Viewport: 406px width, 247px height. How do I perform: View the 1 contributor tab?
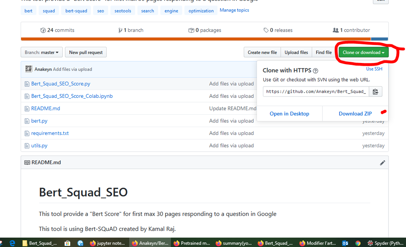click(x=351, y=30)
